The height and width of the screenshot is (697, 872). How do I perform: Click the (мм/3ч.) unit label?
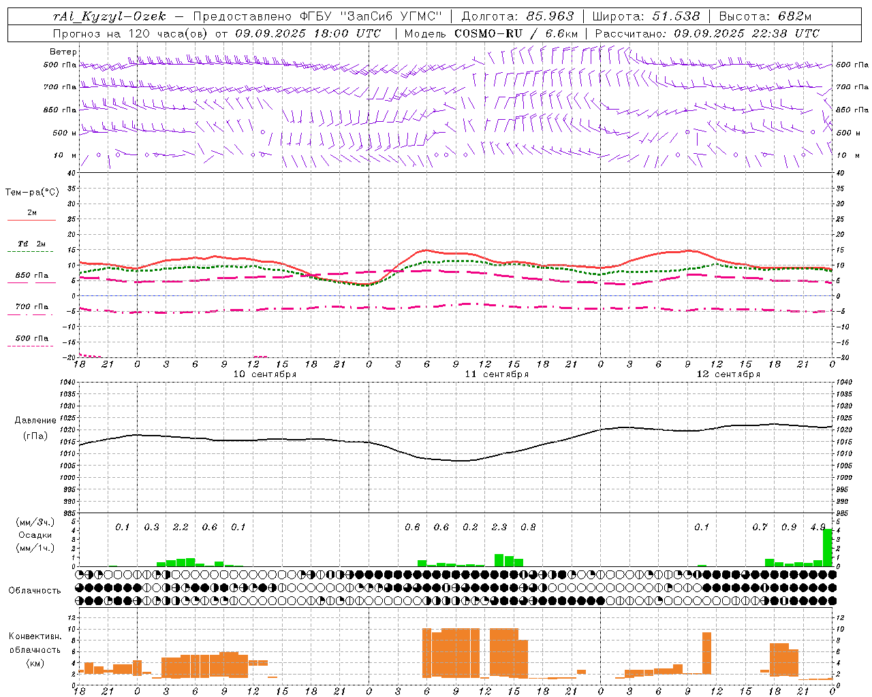pyautogui.click(x=35, y=522)
